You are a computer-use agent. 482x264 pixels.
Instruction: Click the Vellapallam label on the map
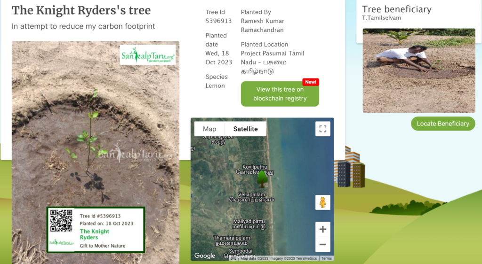251,197
